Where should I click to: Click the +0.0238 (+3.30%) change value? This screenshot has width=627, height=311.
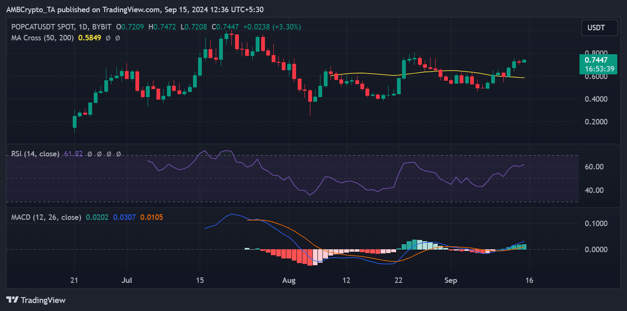pos(272,27)
